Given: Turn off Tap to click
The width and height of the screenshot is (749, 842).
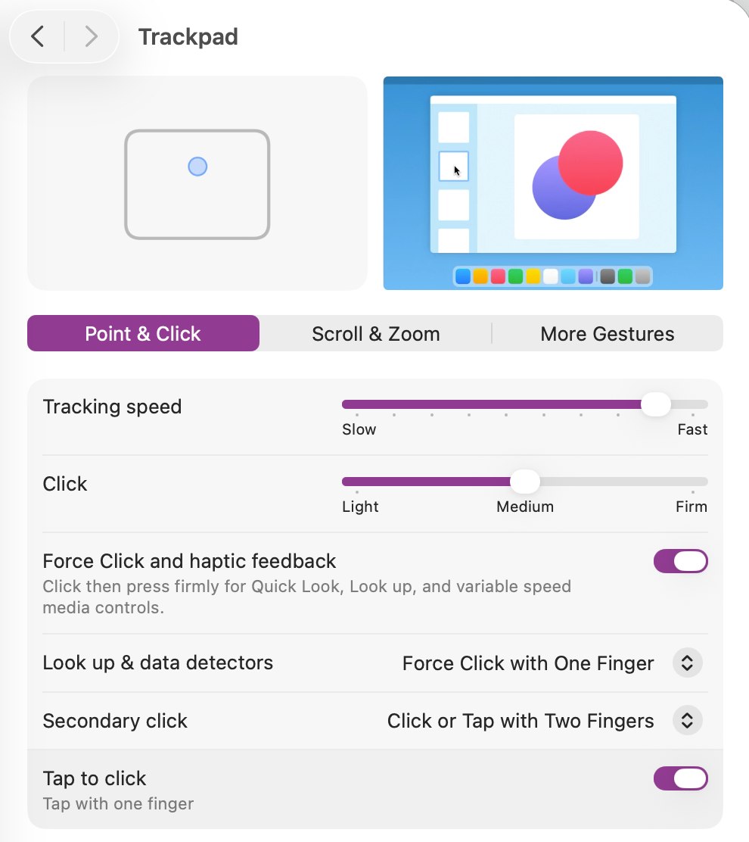Looking at the screenshot, I should tap(680, 778).
